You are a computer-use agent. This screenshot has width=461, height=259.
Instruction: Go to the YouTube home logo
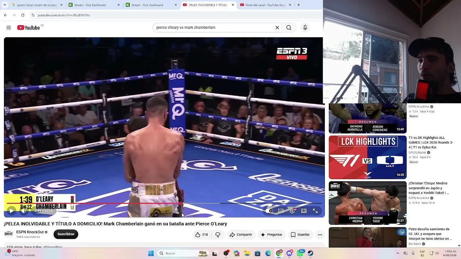coord(28,28)
